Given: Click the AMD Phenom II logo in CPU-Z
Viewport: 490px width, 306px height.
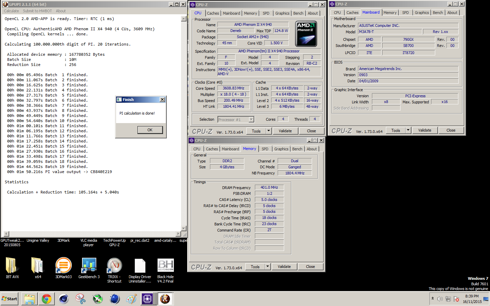Looking at the screenshot, I should coord(306,34).
